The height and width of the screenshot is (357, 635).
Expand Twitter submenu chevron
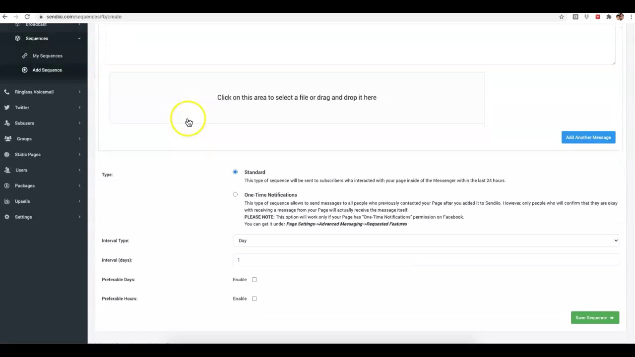79,108
